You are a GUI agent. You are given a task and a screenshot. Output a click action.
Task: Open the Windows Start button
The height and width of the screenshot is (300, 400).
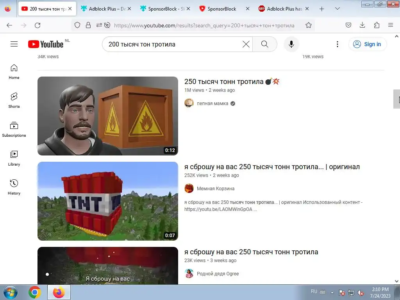11,292
